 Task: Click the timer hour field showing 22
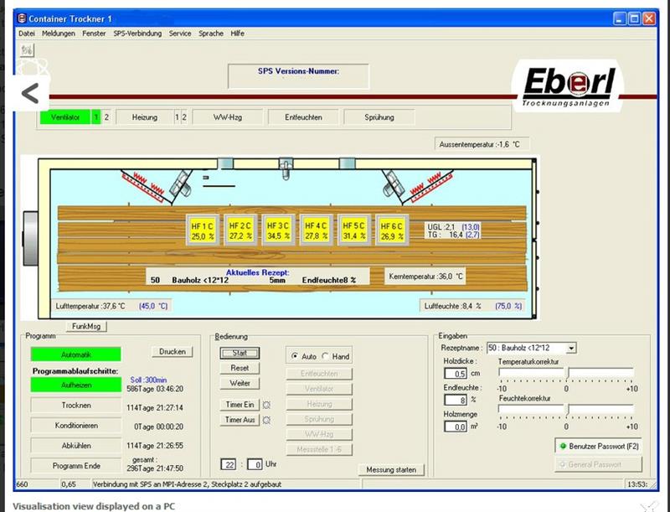pyautogui.click(x=228, y=464)
